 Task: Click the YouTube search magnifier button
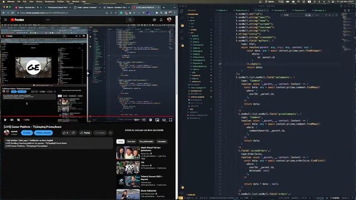click(x=130, y=20)
